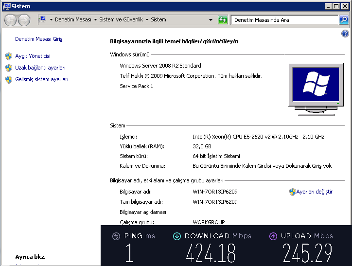Viewport: 352px width, 266px height.
Task: Click the green refresh button
Action: coord(223,20)
